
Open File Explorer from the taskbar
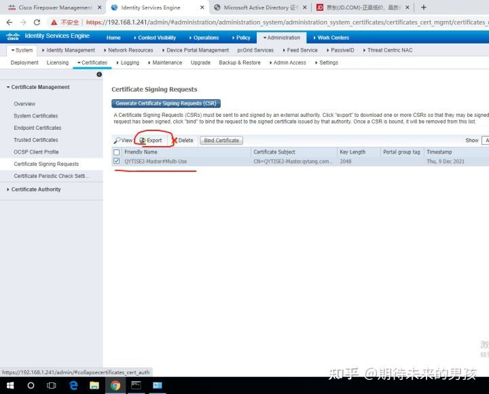pos(94,386)
